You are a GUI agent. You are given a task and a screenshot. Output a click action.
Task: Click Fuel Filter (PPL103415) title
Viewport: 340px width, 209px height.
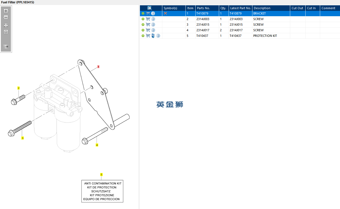point(18,2)
